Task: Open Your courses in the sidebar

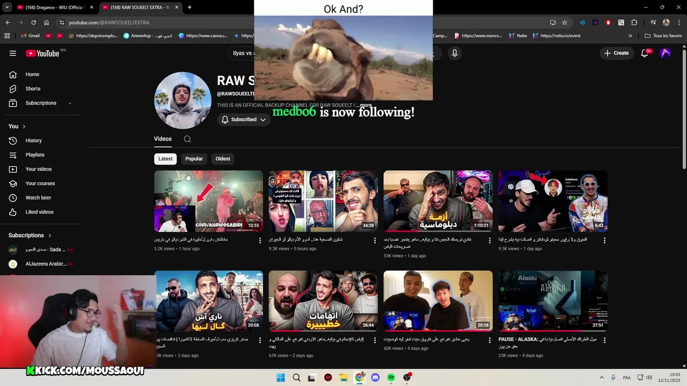Action: pyautogui.click(x=40, y=183)
